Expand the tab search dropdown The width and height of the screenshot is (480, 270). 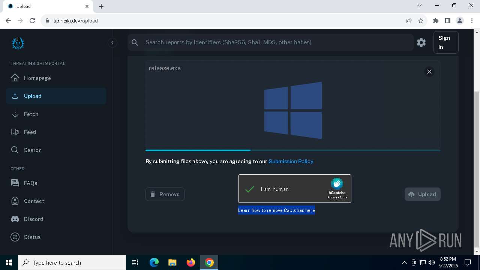420,6
